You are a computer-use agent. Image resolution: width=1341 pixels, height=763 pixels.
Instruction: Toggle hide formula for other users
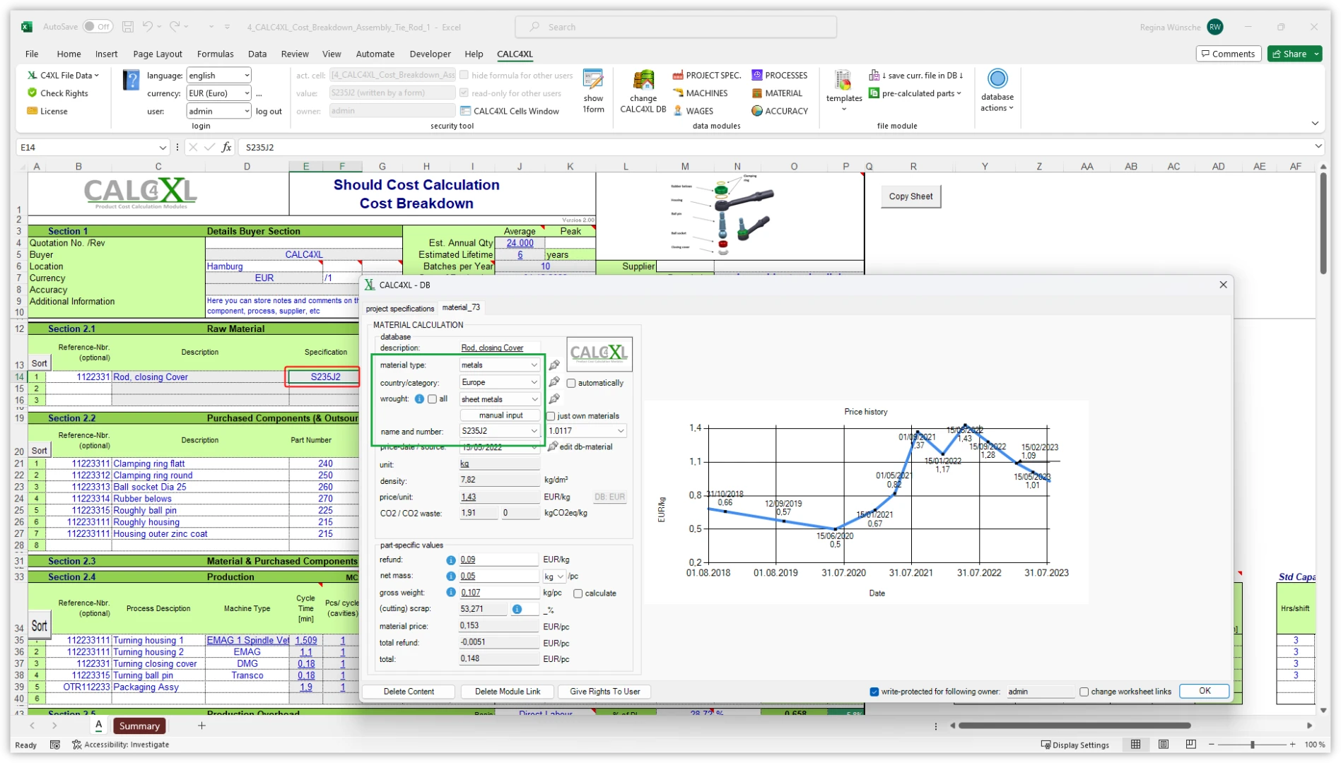pyautogui.click(x=464, y=75)
